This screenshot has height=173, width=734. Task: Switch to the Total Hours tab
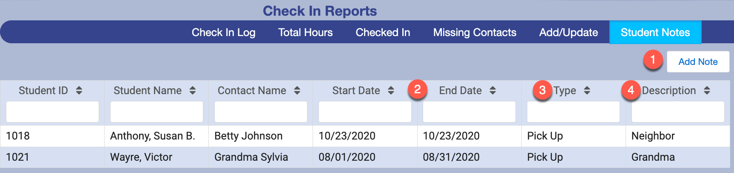305,33
